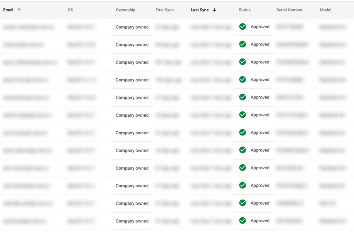Sort table by the OS column header

[x=70, y=10]
